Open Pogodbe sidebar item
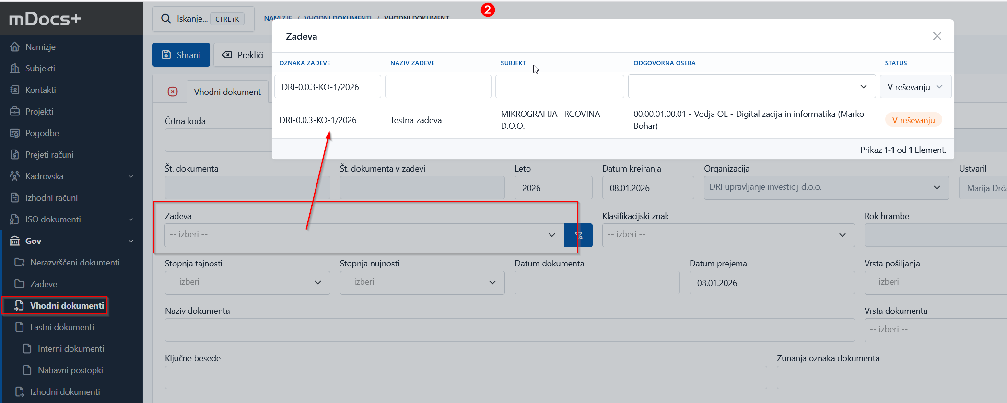The image size is (1007, 403). (42, 133)
